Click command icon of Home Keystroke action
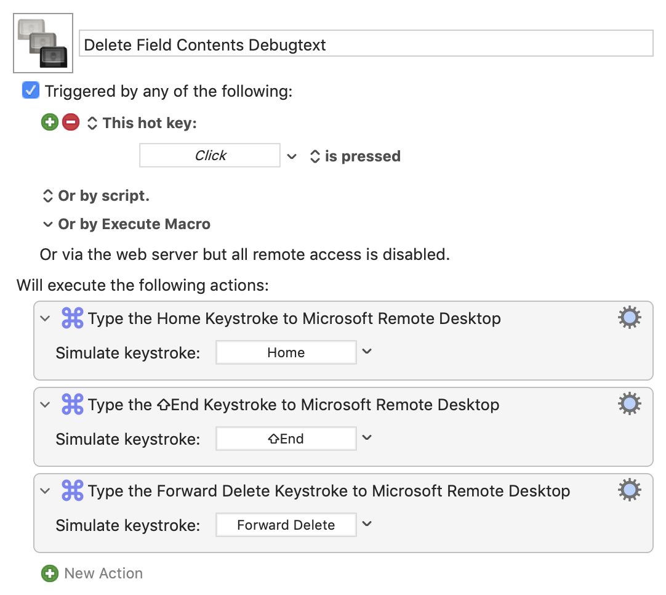The width and height of the screenshot is (666, 595). pyautogui.click(x=72, y=318)
